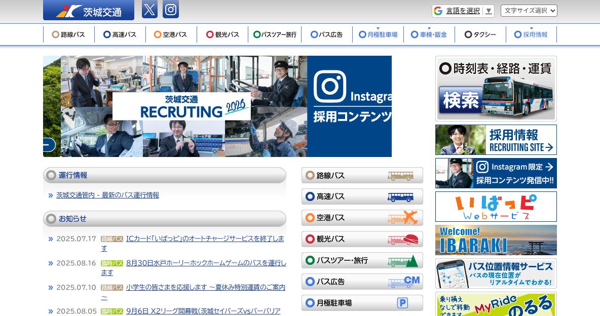
Task: Open 9月6日 X2リーグ開幕戦 news link
Action: tap(203, 311)
